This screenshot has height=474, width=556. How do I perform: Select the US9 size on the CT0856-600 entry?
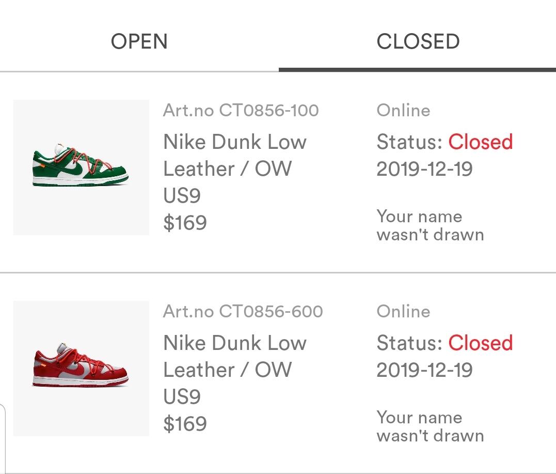pyautogui.click(x=182, y=397)
